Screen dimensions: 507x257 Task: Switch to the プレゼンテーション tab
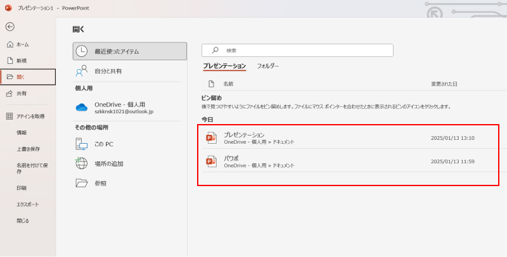click(224, 66)
